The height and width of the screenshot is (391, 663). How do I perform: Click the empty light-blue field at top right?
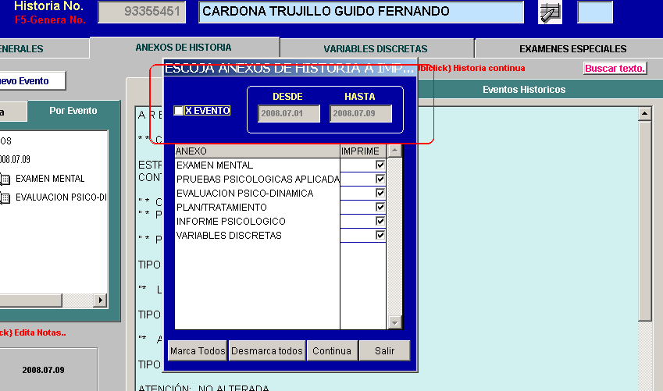[x=595, y=12]
